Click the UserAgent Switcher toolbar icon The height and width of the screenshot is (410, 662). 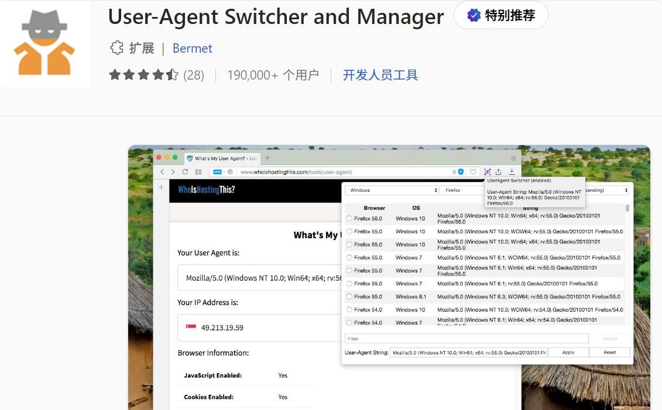coord(487,172)
